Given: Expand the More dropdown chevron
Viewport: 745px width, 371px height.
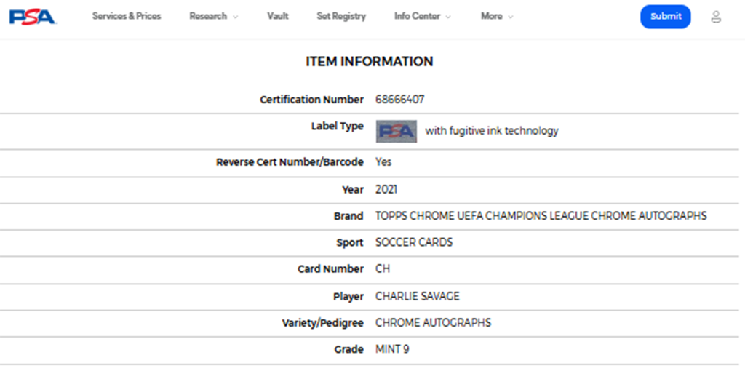Looking at the screenshot, I should 510,17.
